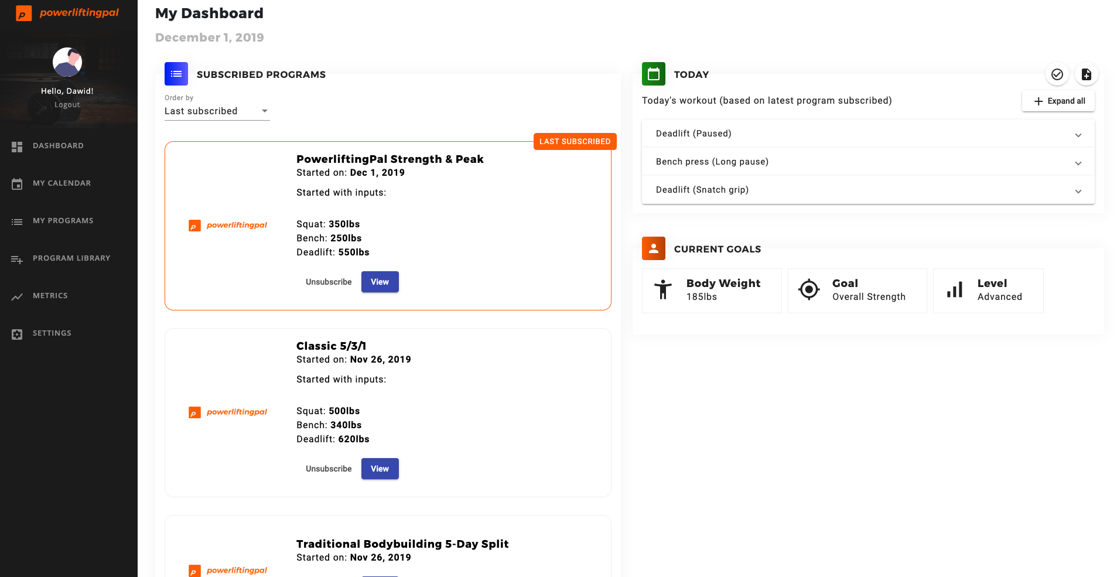Log out via the Logout link
1117x577 pixels.
tap(67, 105)
